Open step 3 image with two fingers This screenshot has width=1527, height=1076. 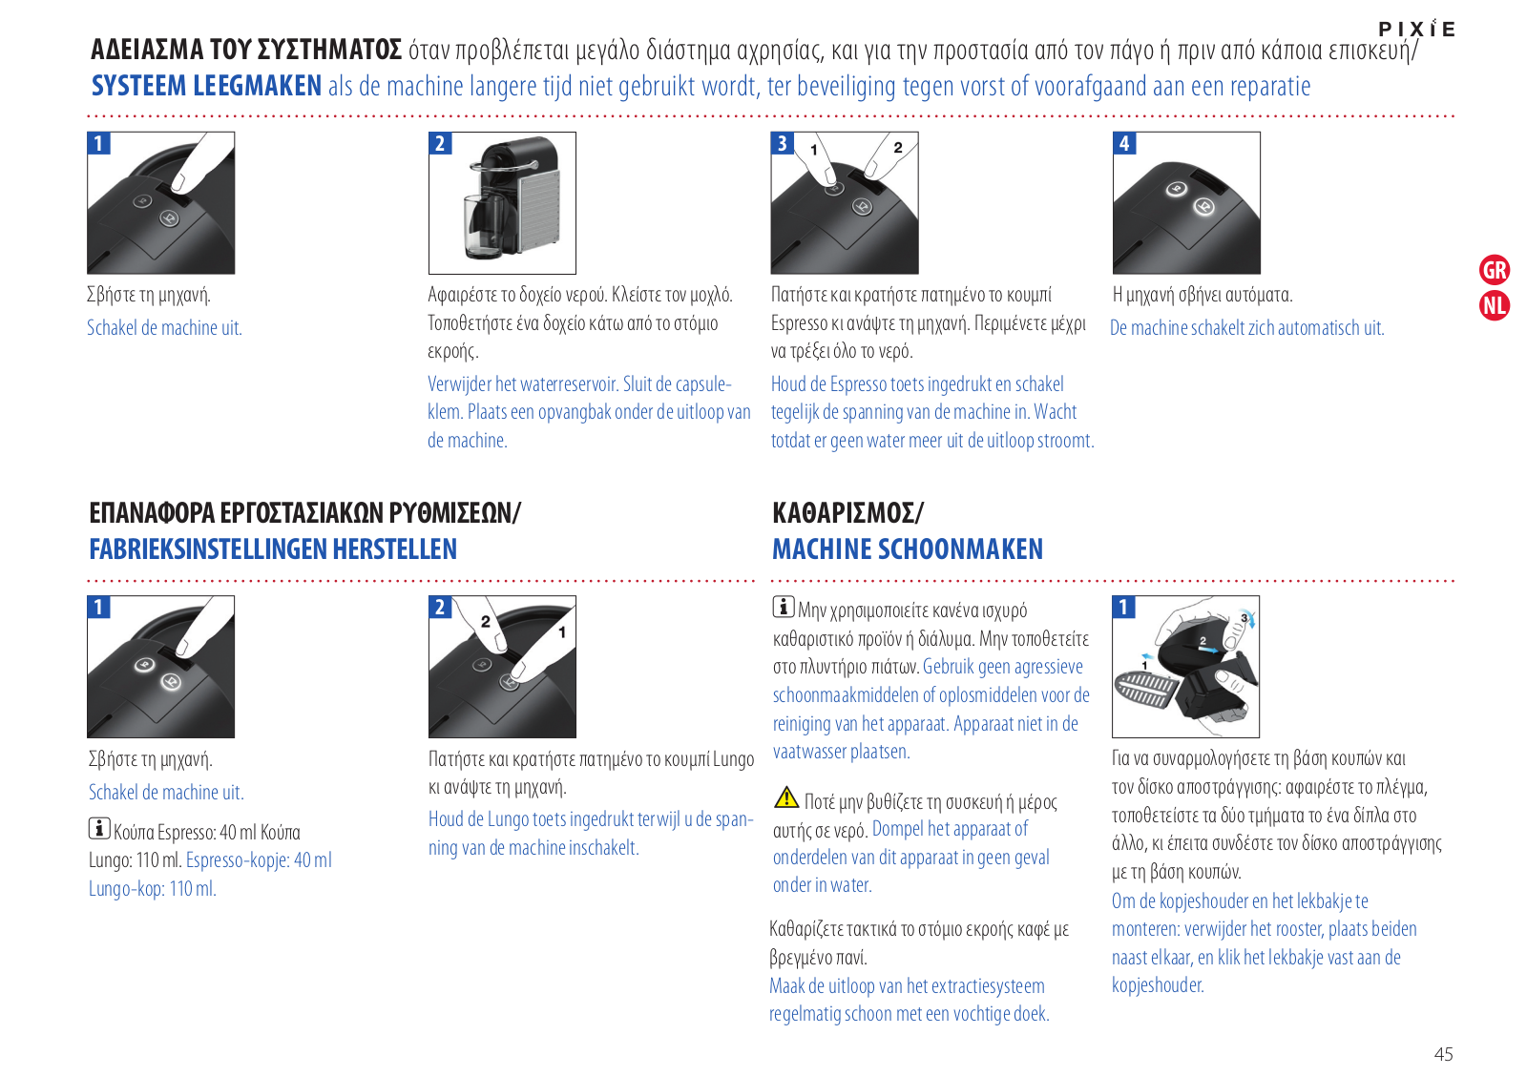pos(845,202)
